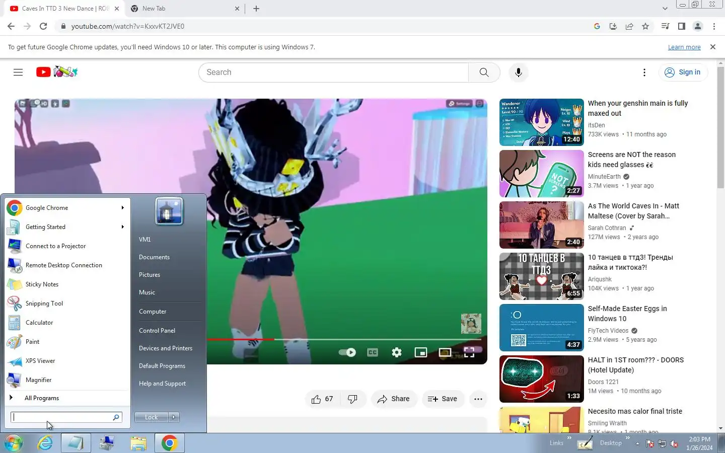Expand the Links toolbar chevron
The height and width of the screenshot is (453, 725).
coord(569,438)
